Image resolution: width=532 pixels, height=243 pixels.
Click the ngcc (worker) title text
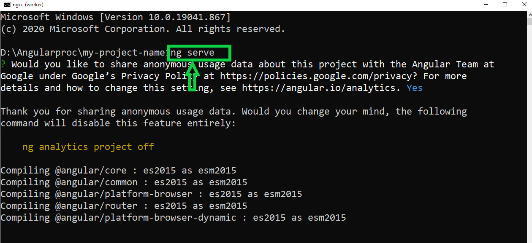(x=28, y=5)
